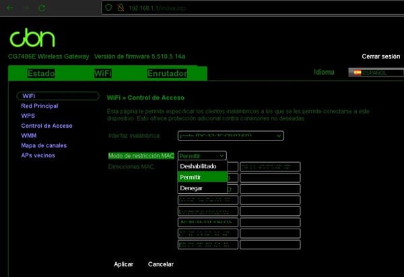
Task: Click the insecure connection lock icon
Action: 121,7
